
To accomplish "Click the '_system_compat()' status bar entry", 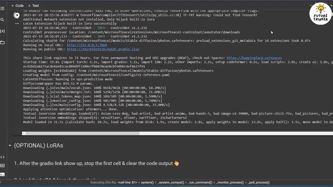I will [171, 182].
